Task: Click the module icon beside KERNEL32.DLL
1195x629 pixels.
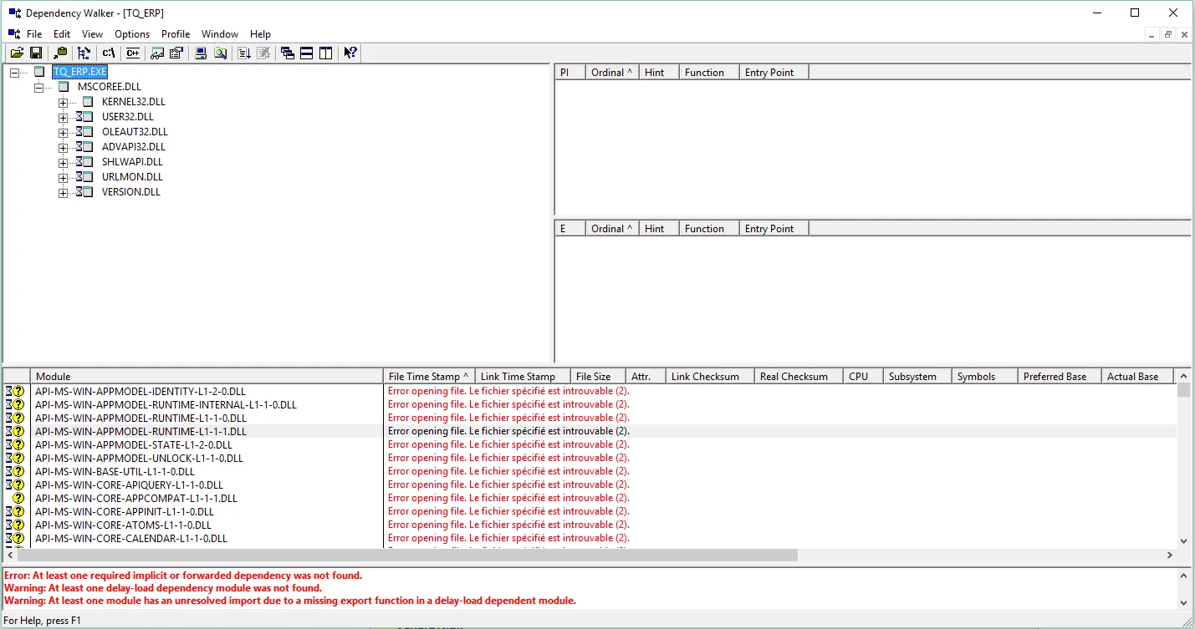Action: (x=88, y=101)
